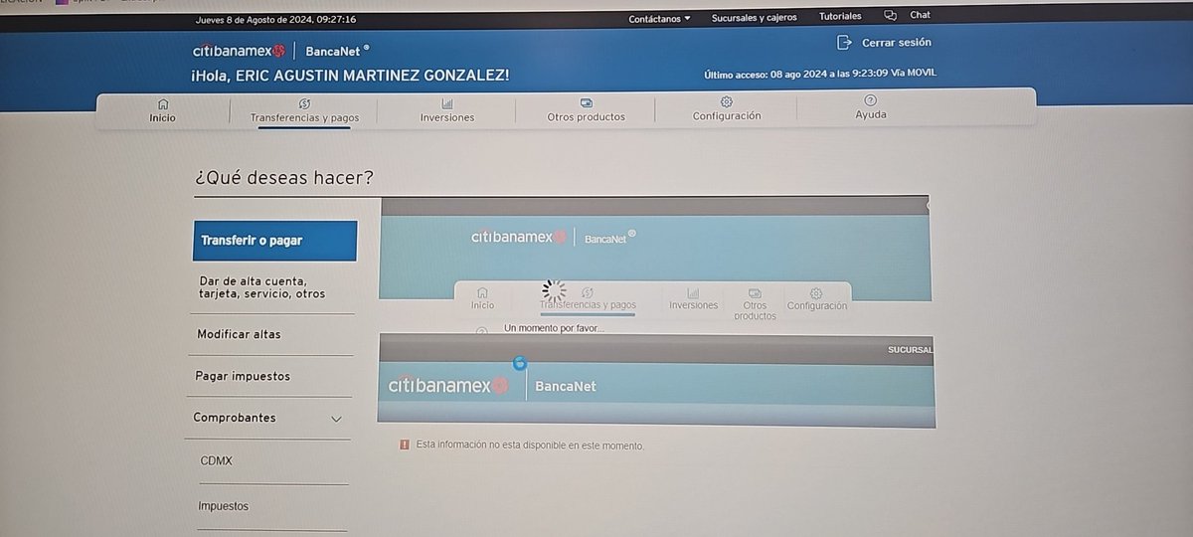Image resolution: width=1193 pixels, height=537 pixels.
Task: Choose the Impuestos submenu item
Action: click(223, 506)
